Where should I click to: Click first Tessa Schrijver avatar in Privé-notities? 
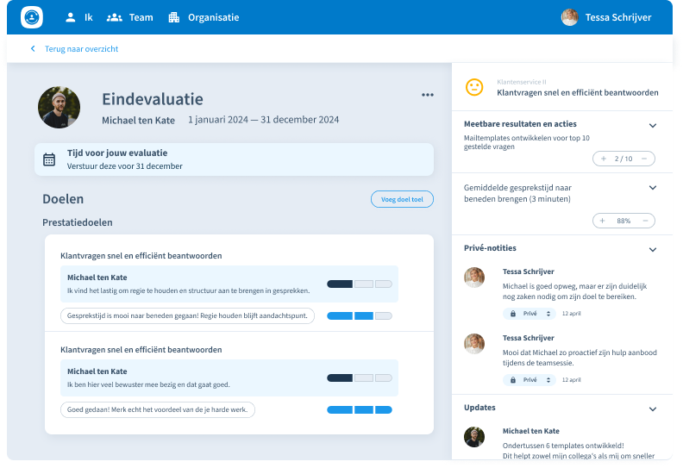pos(474,278)
